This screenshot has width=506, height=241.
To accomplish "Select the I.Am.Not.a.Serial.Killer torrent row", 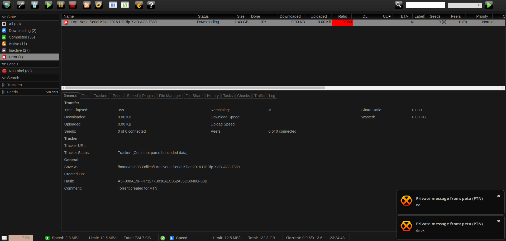I will tap(283, 22).
